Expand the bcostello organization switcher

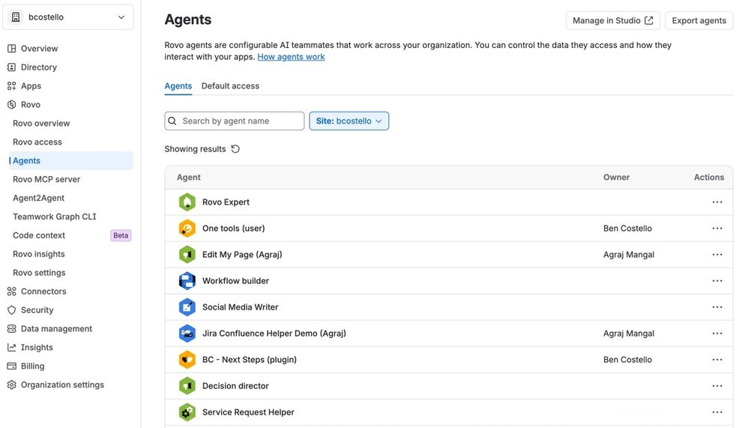(x=68, y=17)
